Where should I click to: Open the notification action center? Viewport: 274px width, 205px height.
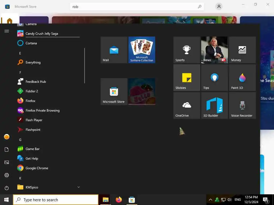pyautogui.click(x=266, y=200)
